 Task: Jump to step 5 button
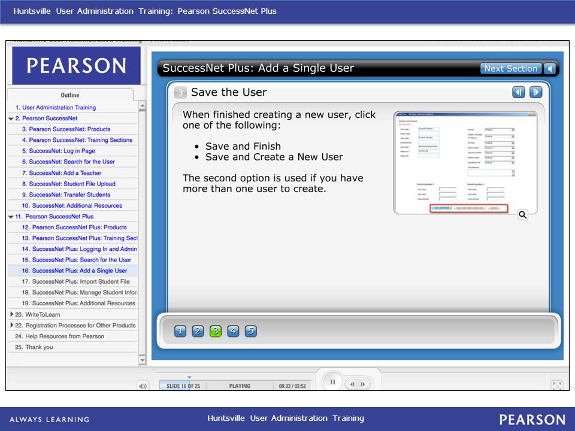tap(251, 331)
